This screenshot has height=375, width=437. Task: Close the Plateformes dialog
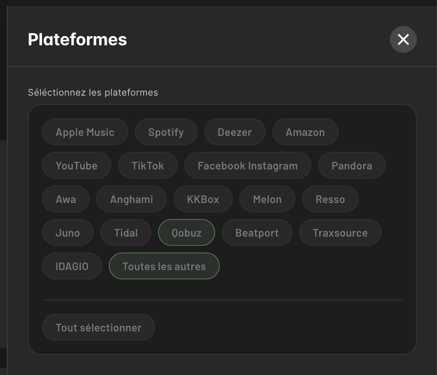(403, 39)
